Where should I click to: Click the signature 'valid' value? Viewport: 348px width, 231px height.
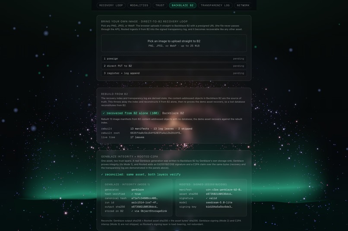[x=211, y=198]
